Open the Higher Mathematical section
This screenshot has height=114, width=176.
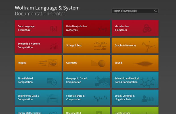38,111
